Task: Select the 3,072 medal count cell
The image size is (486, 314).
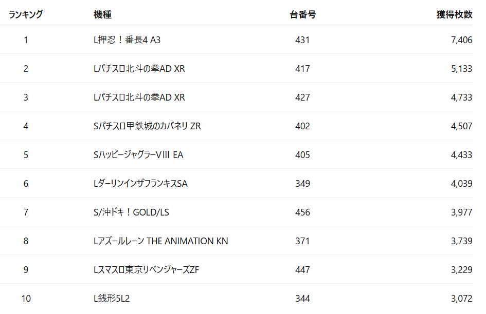Action: tap(461, 299)
